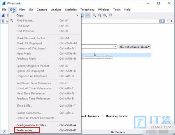
Task: Open the Help menu
Action: [x=127, y=10]
